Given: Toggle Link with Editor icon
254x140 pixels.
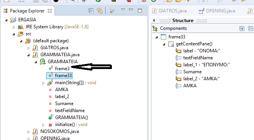Looking at the screenshot, I should pyautogui.click(x=100, y=11).
